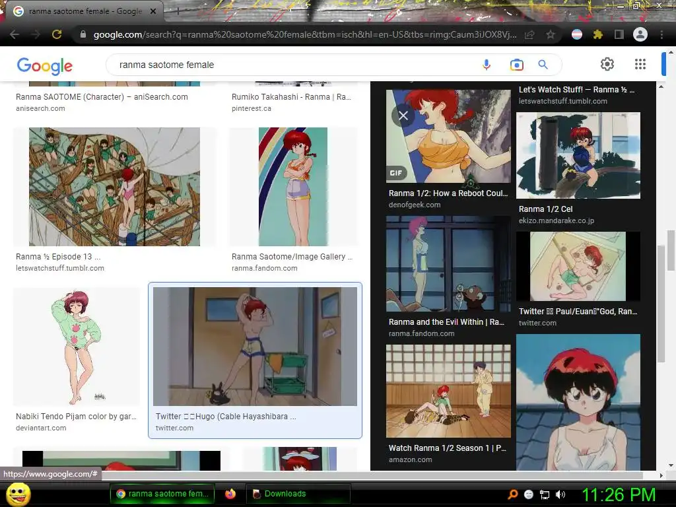Click the browser Back arrow
Viewport: 676px width, 507px height.
point(15,34)
